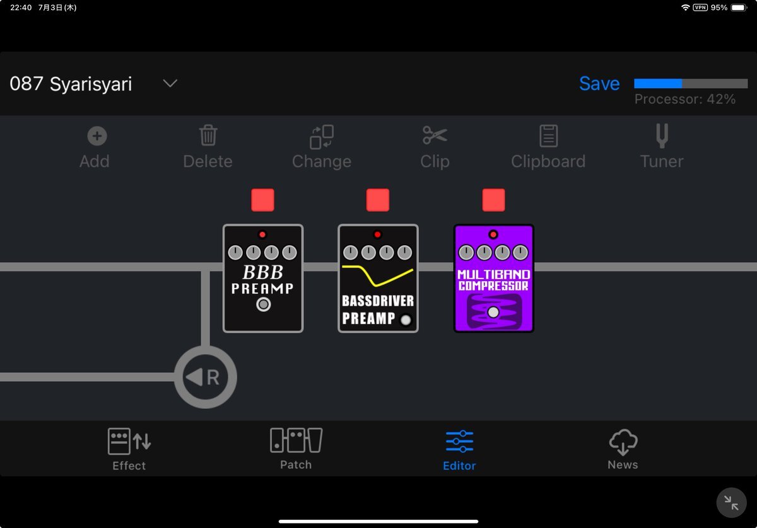This screenshot has width=757, height=528.
Task: Toggle red on/off square above Multiband Compressor
Action: click(494, 200)
